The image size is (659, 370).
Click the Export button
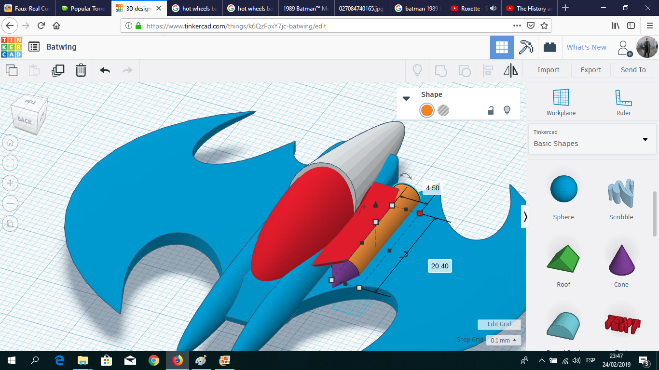pos(591,70)
